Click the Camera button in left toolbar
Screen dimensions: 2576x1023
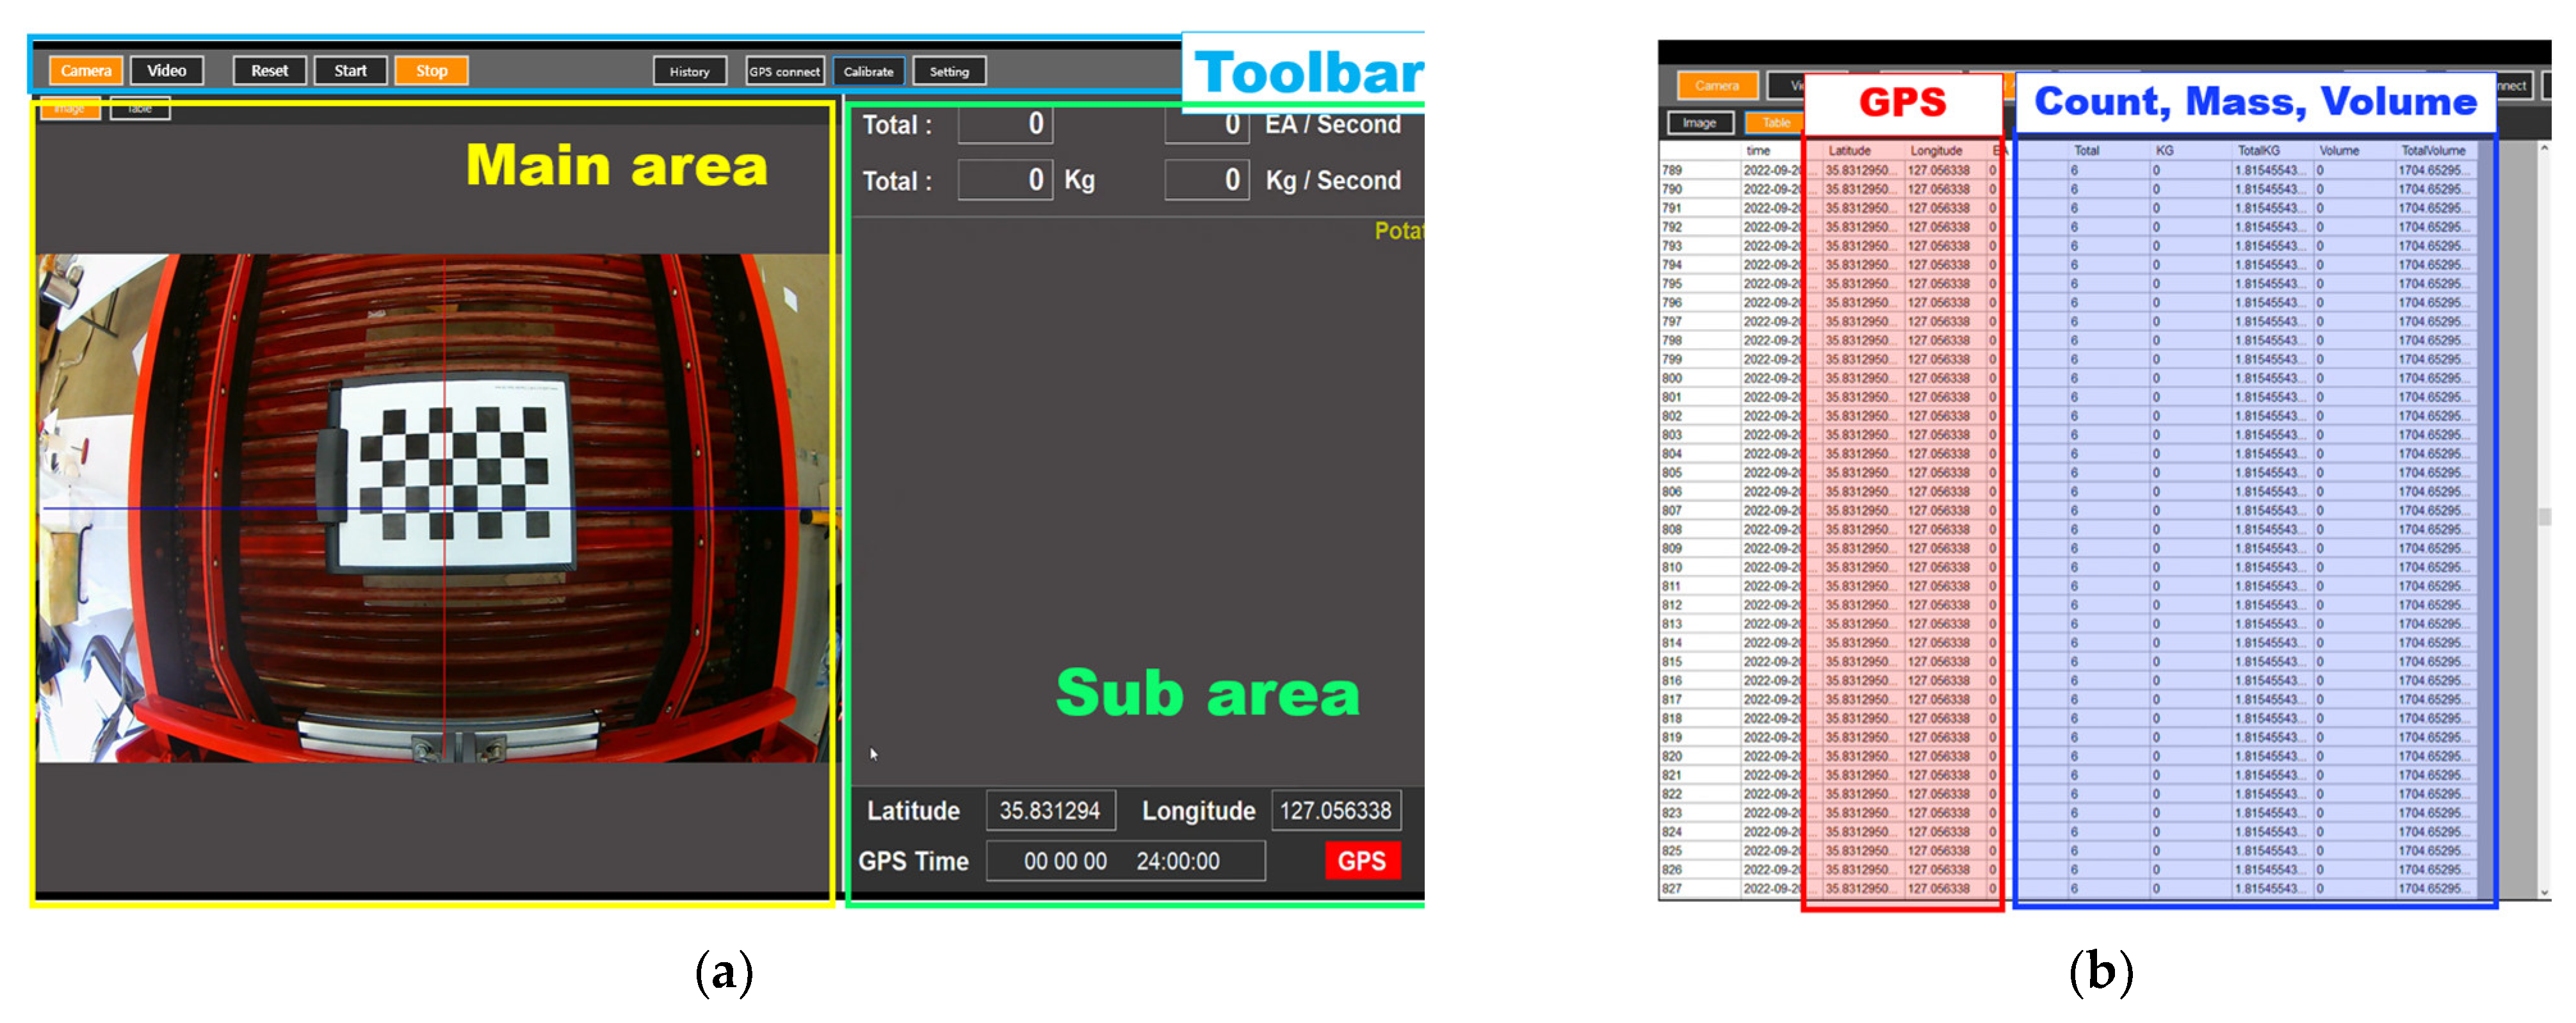click(x=86, y=71)
